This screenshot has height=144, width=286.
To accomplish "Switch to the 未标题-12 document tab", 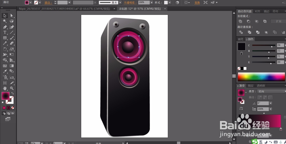I will [140, 9].
